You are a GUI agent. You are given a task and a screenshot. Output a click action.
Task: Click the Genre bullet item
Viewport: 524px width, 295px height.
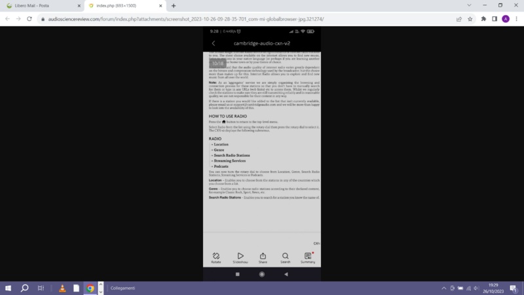coord(219,150)
